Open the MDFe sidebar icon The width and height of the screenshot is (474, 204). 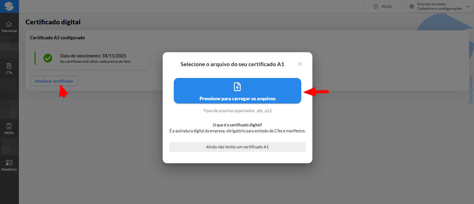click(x=9, y=126)
